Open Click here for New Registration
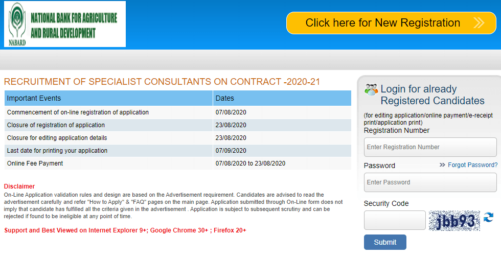 pyautogui.click(x=391, y=23)
